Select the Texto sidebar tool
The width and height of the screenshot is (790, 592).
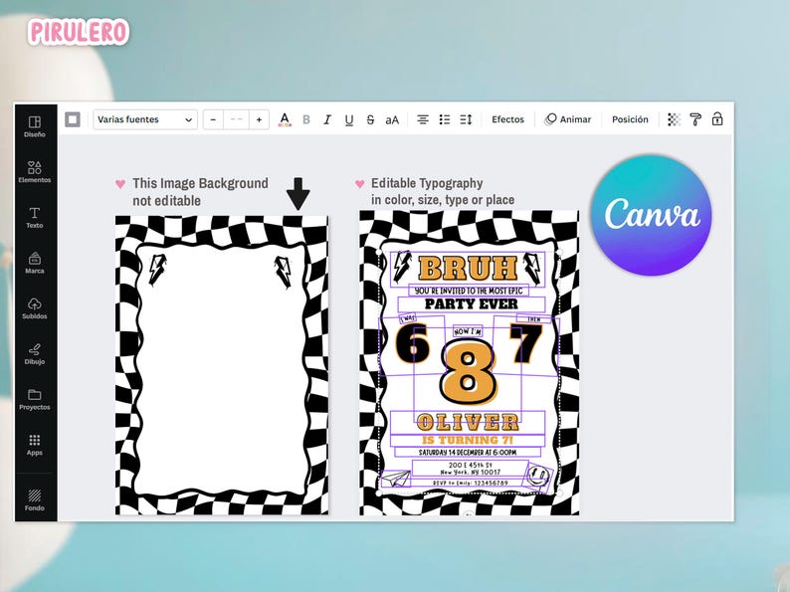tap(34, 217)
